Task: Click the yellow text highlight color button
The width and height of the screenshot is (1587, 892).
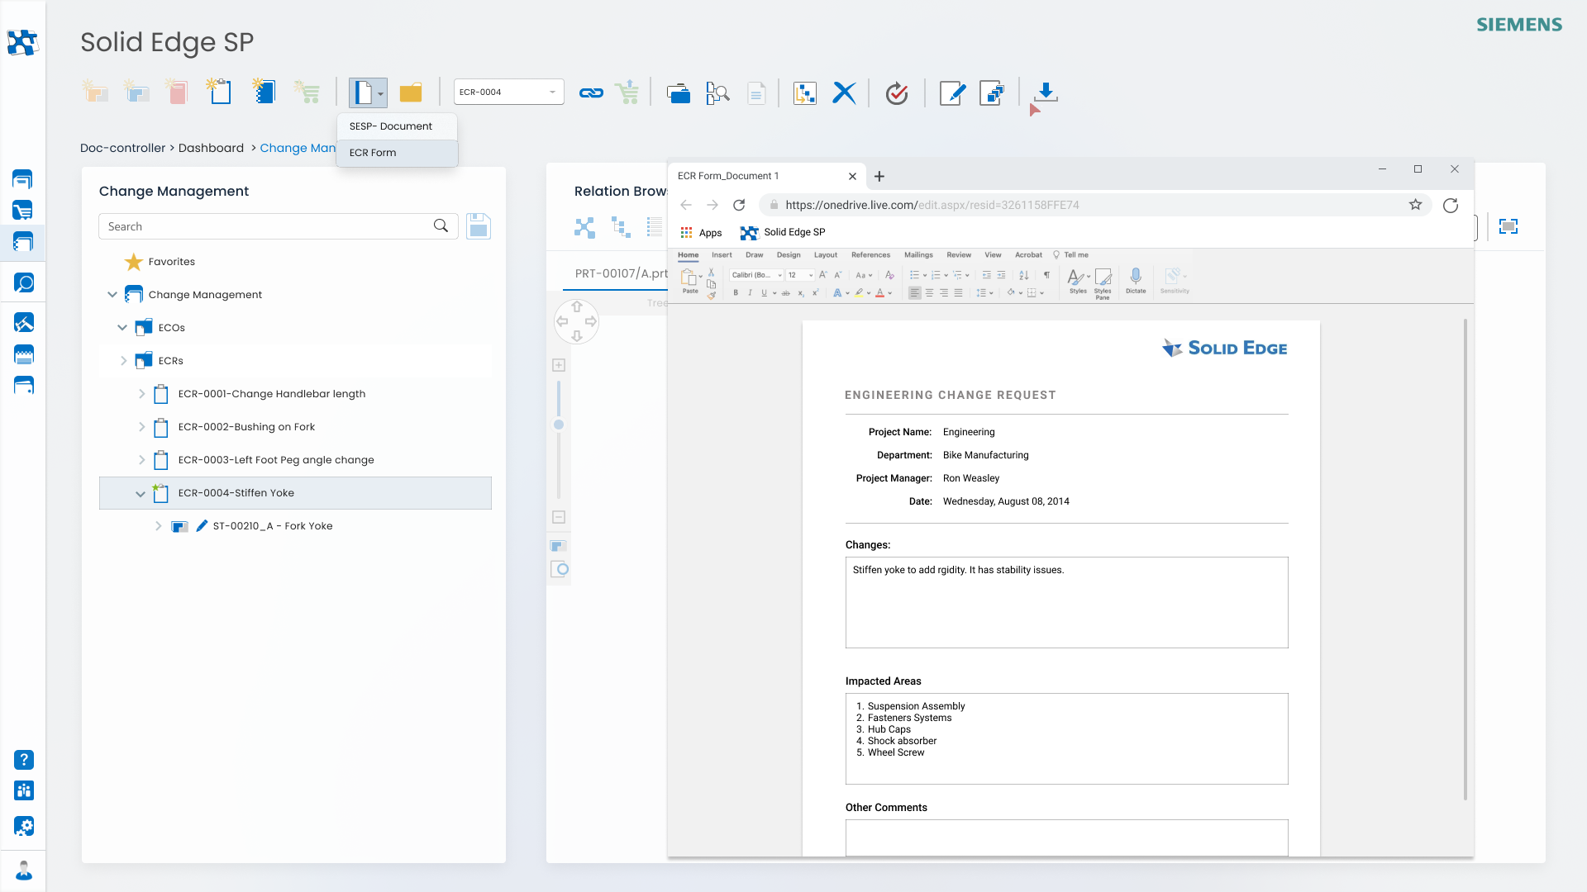Action: point(860,293)
